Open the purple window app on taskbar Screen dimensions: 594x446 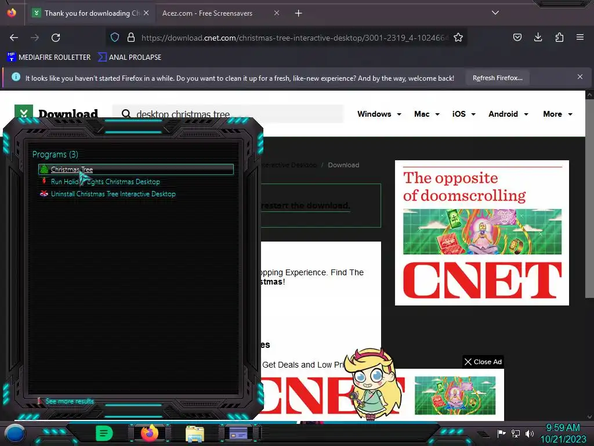pyautogui.click(x=238, y=433)
